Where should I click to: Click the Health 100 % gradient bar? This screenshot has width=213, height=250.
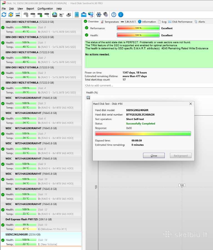point(138,35)
